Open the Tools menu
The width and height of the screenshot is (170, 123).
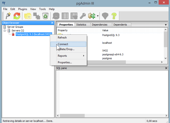point(42,9)
